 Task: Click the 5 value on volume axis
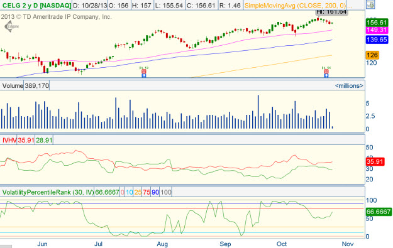[x=368, y=104]
